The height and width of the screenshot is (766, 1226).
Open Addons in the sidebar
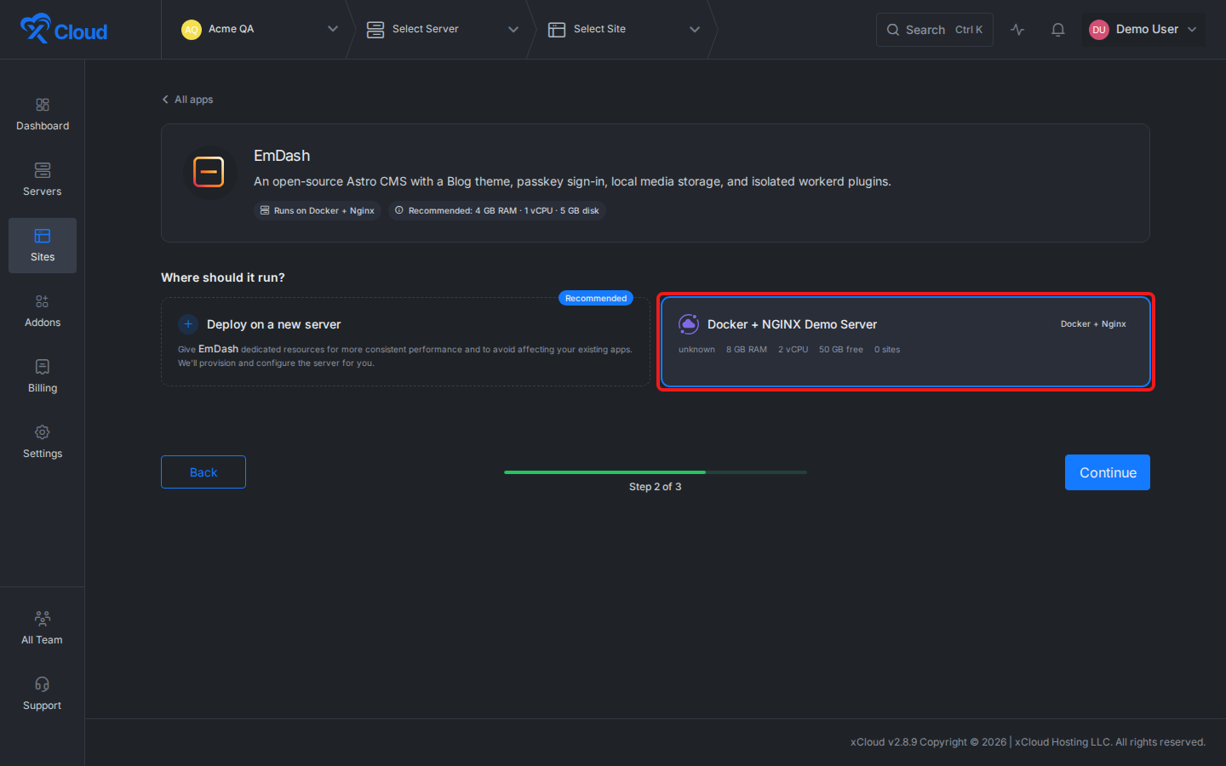point(43,312)
